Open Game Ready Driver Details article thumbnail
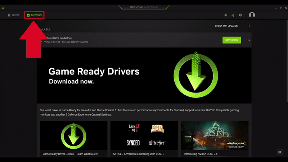 tap(73, 135)
